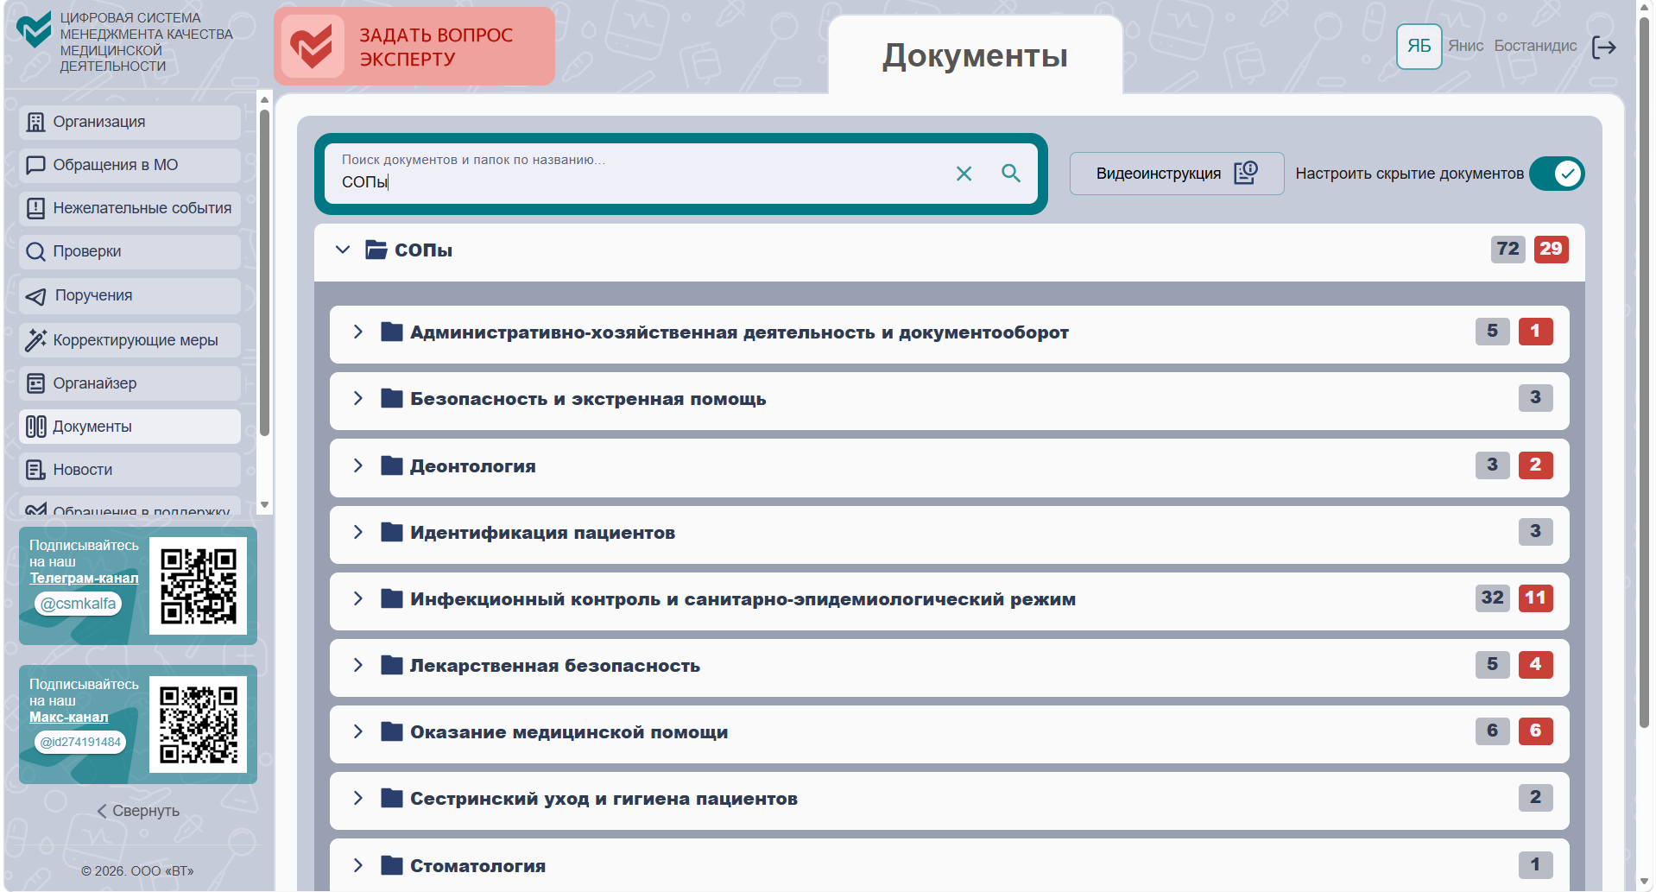Image resolution: width=1656 pixels, height=892 pixels.
Task: Open Новости section
Action: point(130,470)
